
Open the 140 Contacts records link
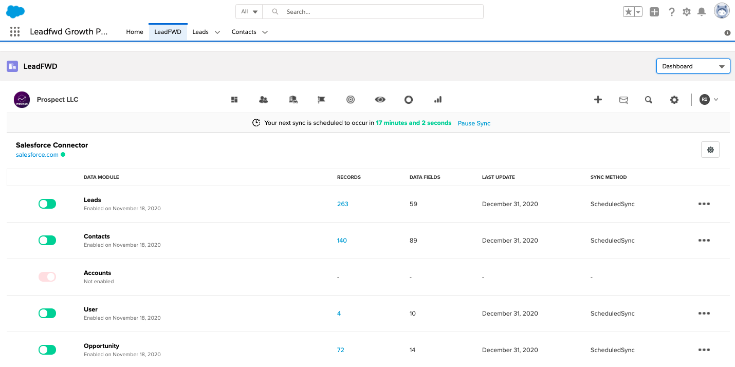[342, 241]
